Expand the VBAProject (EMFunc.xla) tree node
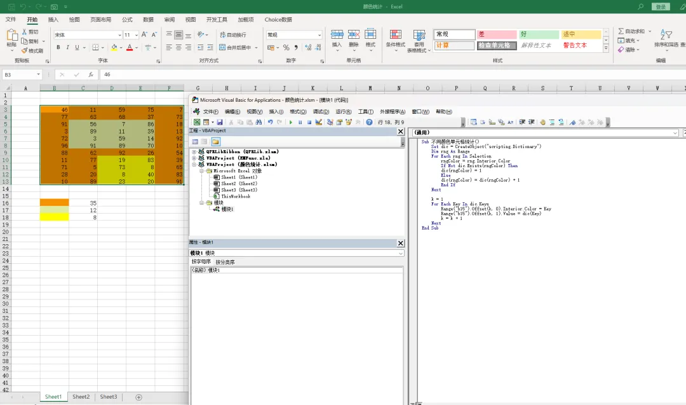Screen dimensions: 686x405 pyautogui.click(x=194, y=158)
